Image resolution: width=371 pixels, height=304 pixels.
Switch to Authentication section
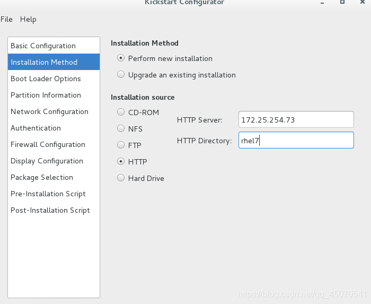click(x=54, y=128)
